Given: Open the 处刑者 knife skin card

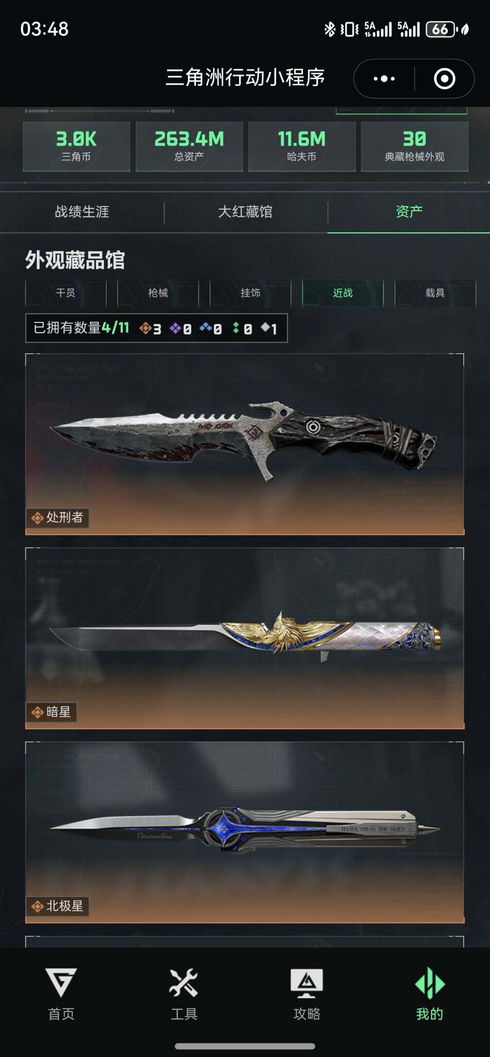Looking at the screenshot, I should [x=245, y=444].
